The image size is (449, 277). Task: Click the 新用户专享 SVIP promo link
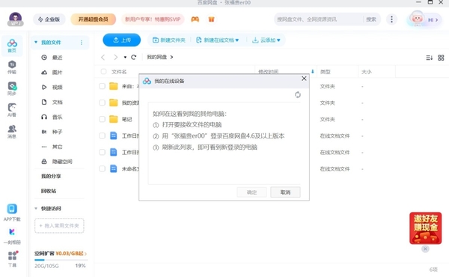pos(153,19)
